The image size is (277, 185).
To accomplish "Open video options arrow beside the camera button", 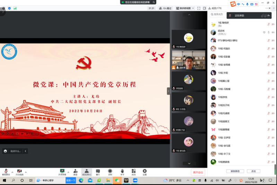I will coord(26,172).
